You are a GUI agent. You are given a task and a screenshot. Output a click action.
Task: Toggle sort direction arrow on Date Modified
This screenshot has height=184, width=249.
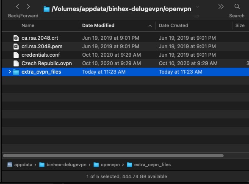[x=150, y=26]
